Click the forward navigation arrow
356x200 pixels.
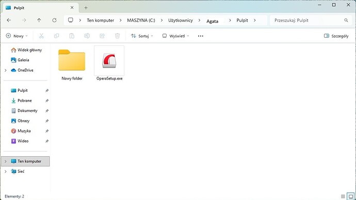pyautogui.click(x=24, y=20)
